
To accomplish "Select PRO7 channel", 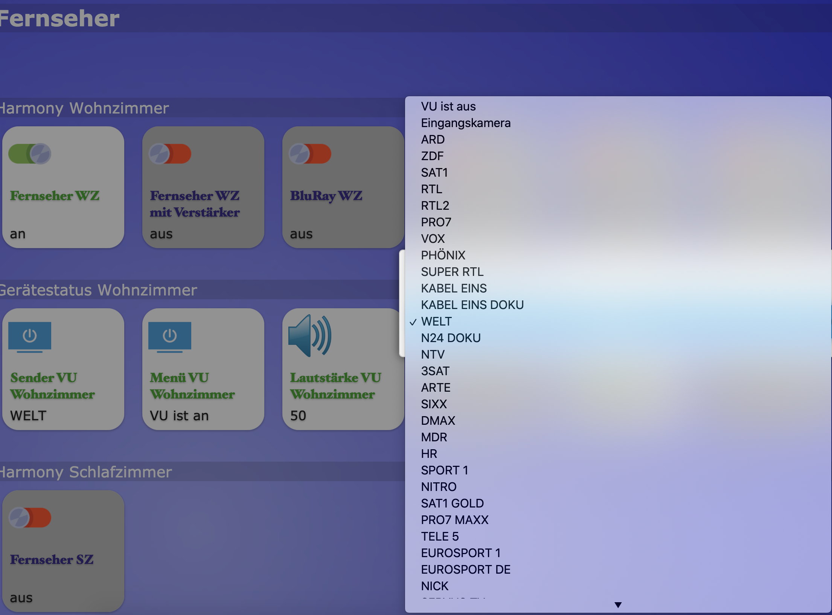I will point(618,222).
